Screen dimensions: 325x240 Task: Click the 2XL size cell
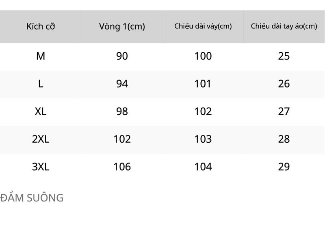[x=41, y=139]
